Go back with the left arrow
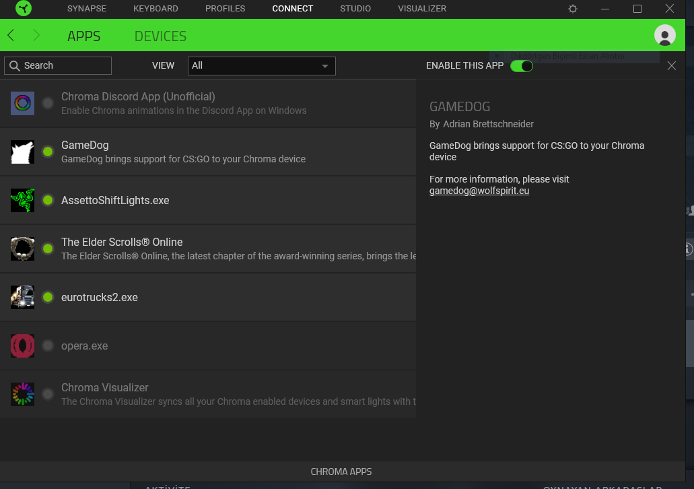The width and height of the screenshot is (694, 489). pos(11,36)
